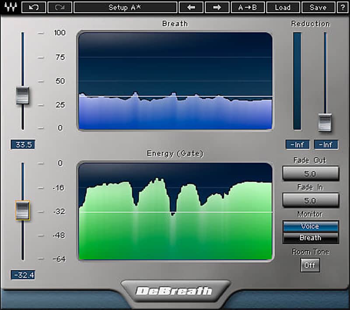Click the -32 mark on Energy scale
Screen dimensions: 350x310
pyautogui.click(x=59, y=211)
